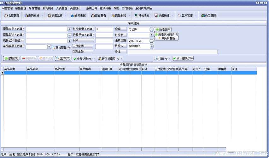Click the 采购进货 toolbar icon

32,15
